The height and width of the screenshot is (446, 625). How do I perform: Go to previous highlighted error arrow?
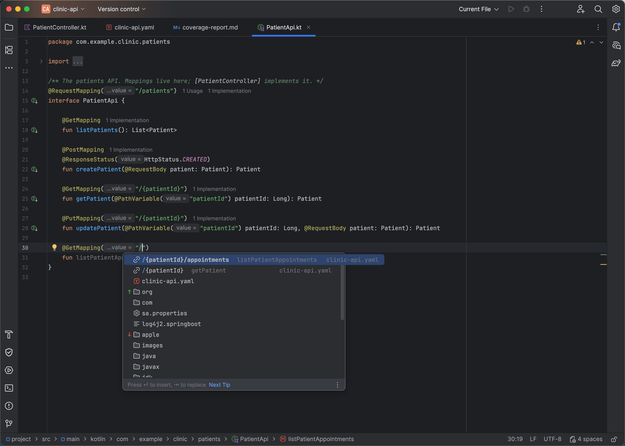(592, 42)
